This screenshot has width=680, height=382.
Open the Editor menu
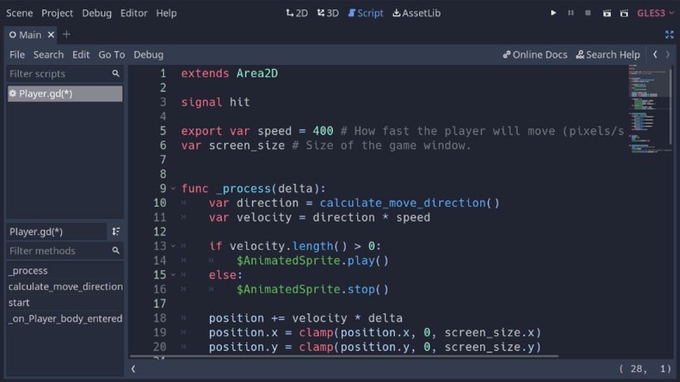point(134,13)
